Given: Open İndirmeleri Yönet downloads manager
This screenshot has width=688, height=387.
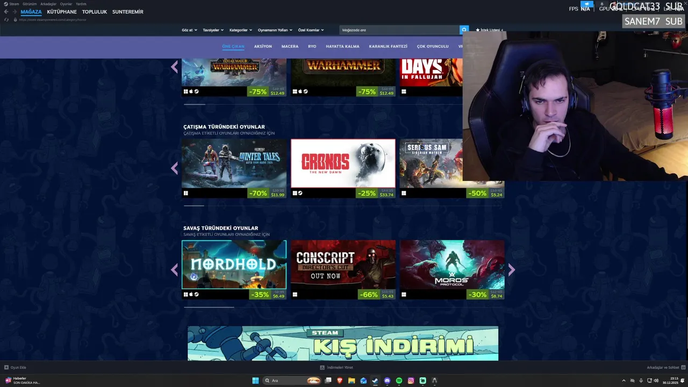Looking at the screenshot, I should tap(336, 368).
